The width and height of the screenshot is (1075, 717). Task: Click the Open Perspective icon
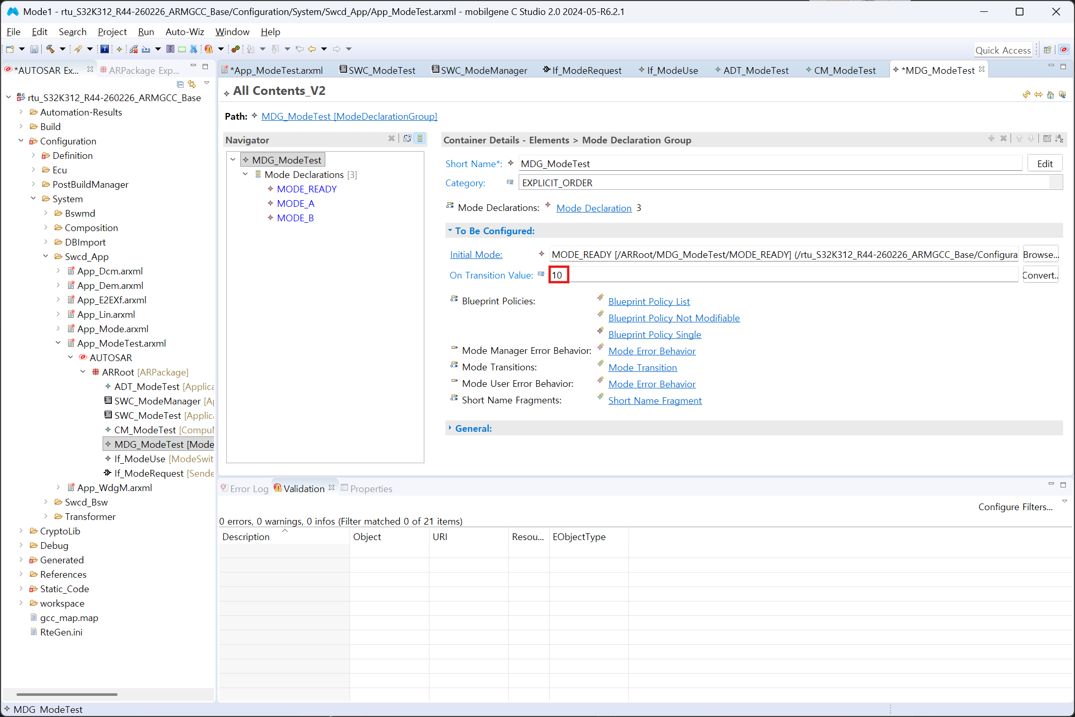[x=1047, y=50]
